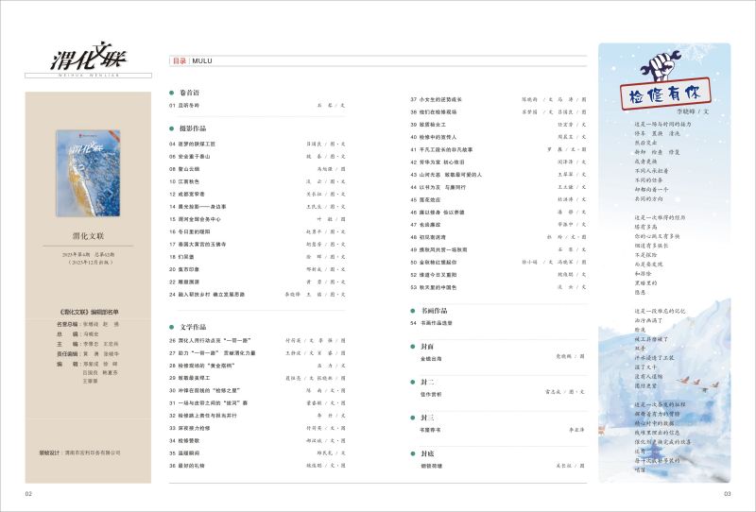The width and height of the screenshot is (756, 512).
Task: Click the page number 03 footer
Action: click(x=727, y=493)
